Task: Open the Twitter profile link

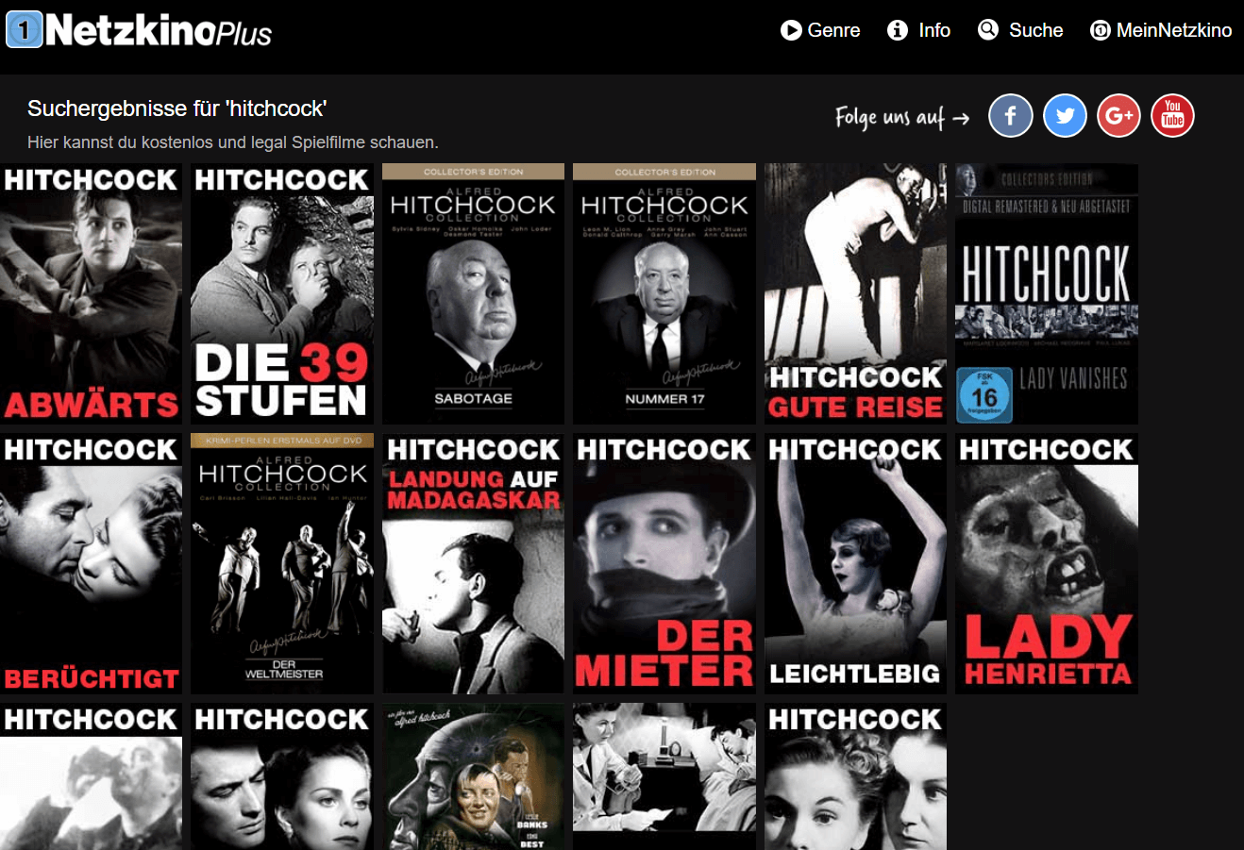Action: coord(1065,116)
